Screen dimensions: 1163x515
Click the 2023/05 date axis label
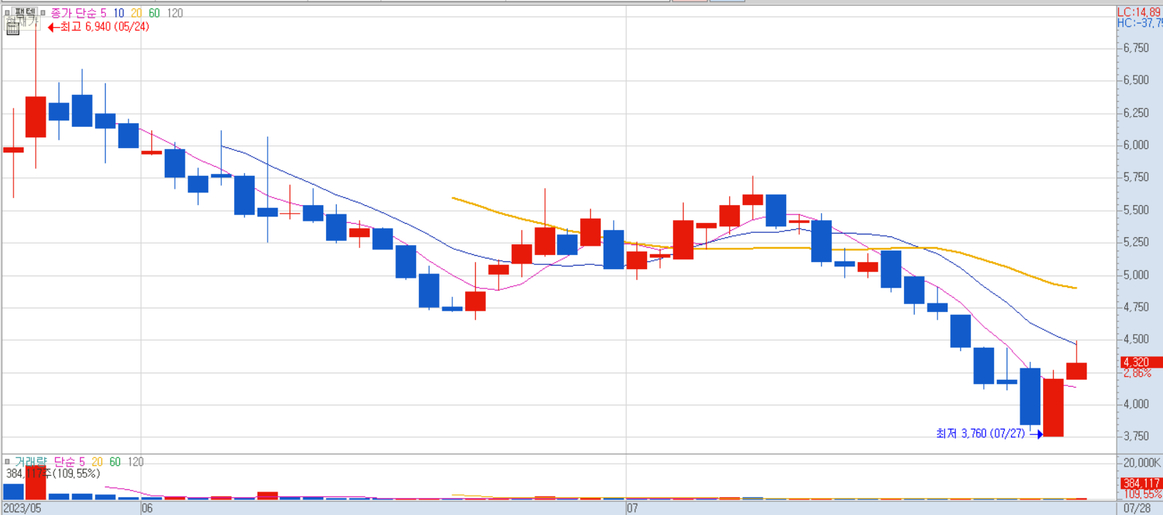tap(24, 508)
